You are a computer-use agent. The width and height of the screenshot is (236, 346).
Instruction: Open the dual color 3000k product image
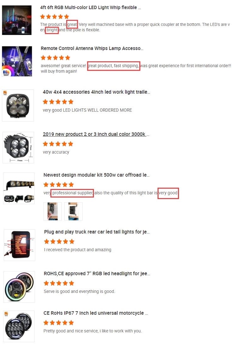point(18,147)
